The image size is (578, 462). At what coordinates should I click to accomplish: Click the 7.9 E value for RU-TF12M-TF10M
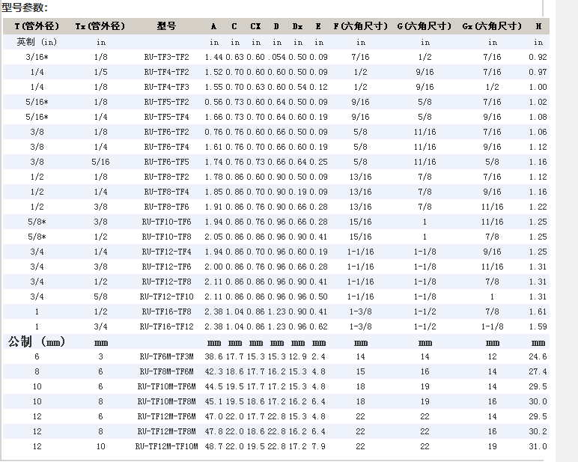point(318,446)
